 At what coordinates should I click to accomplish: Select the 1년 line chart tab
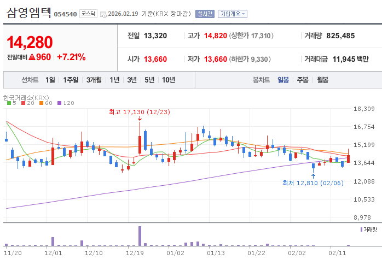point(114,80)
